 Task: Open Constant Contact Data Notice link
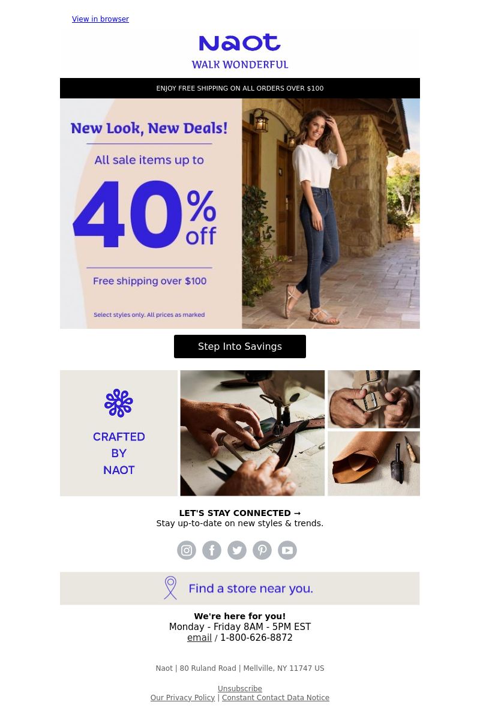point(275,698)
